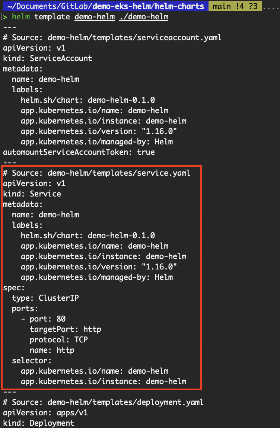The height and width of the screenshot is (428, 280).
Task: Click the 'kind: Service' line
Action: 32,194
